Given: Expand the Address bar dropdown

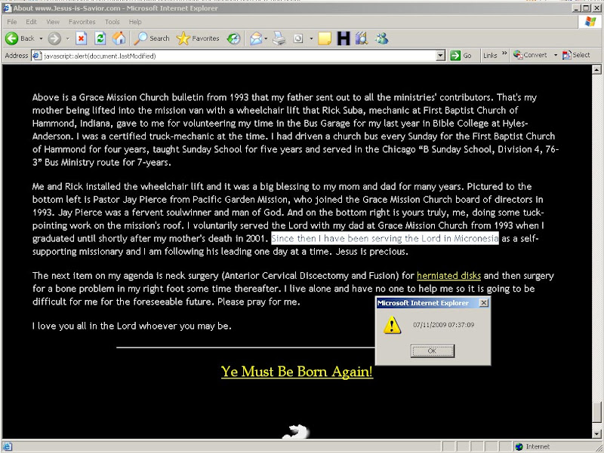Looking at the screenshot, I should click(x=441, y=56).
